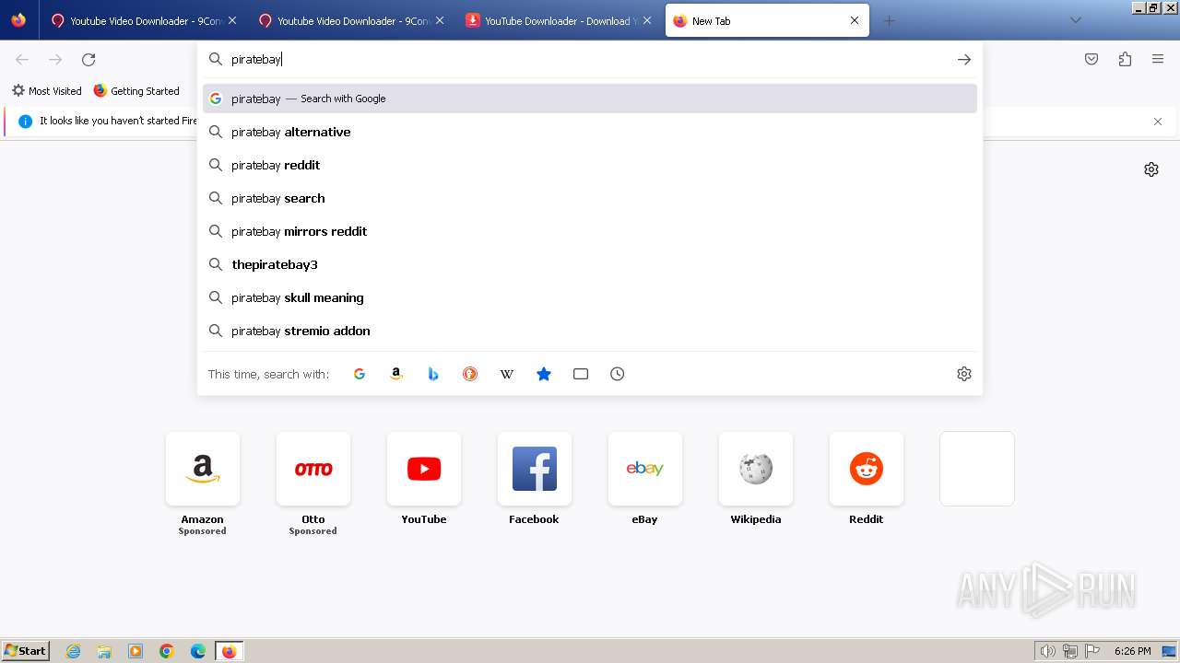Open Getting Started bookmark
This screenshot has height=663, width=1180.
[136, 91]
